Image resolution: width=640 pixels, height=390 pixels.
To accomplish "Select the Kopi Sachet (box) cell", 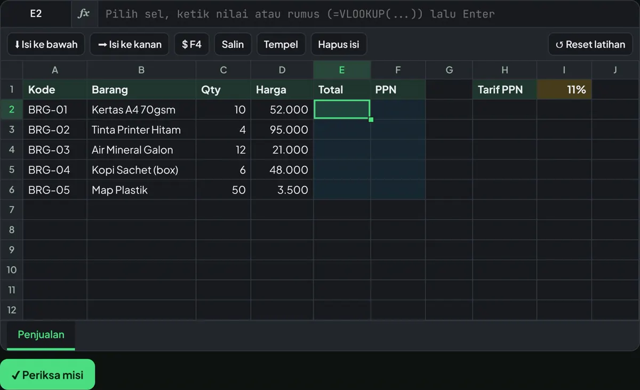I will [x=141, y=170].
